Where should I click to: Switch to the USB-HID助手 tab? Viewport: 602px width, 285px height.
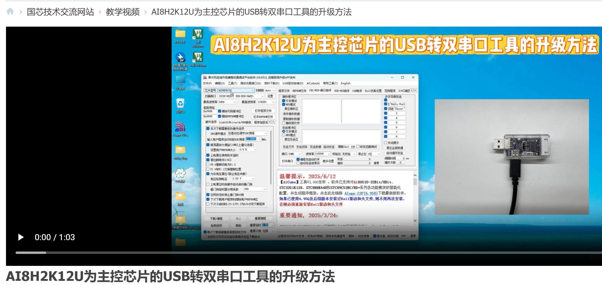coord(342,91)
